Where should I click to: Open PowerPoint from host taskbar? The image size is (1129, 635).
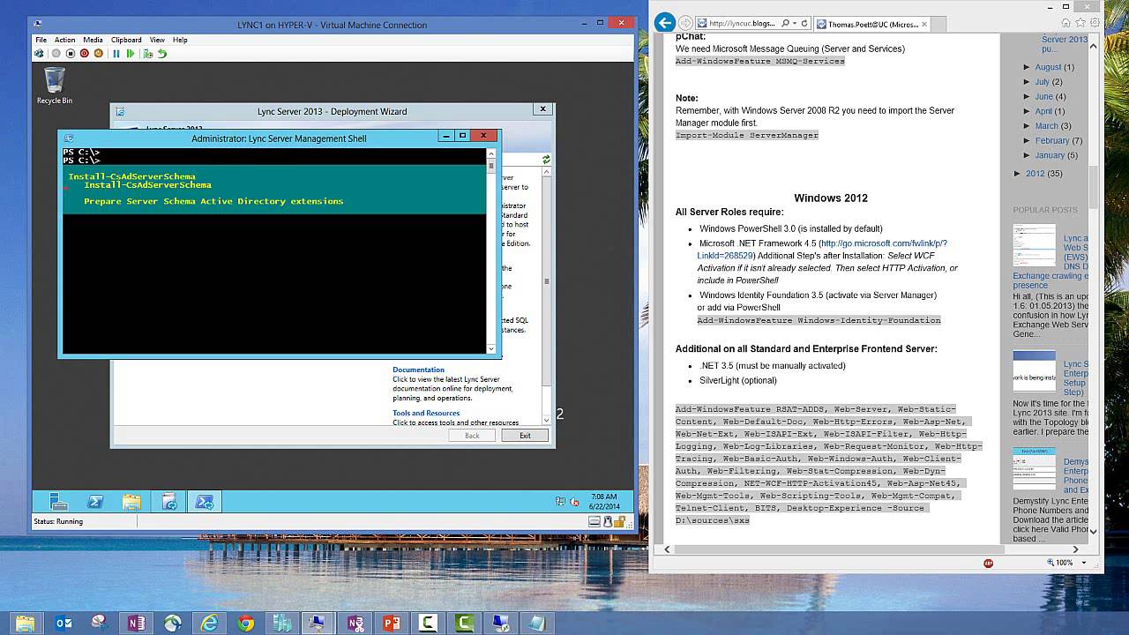tap(392, 623)
